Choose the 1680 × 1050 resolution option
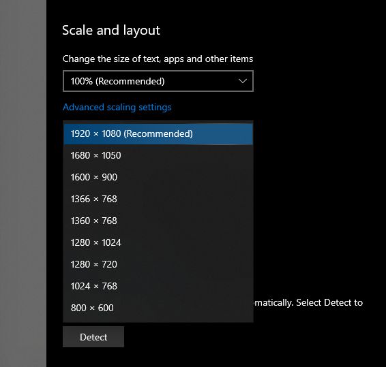The image size is (386, 367). [158, 155]
